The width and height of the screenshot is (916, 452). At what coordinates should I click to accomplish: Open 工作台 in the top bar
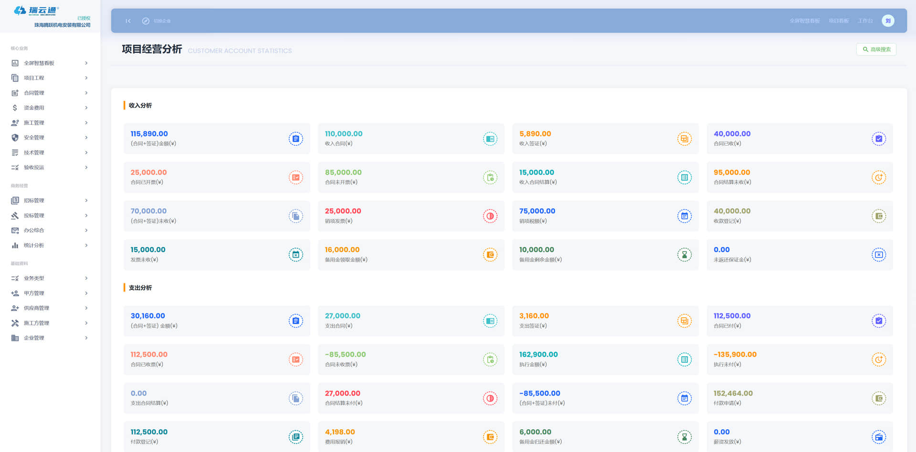pyautogui.click(x=865, y=21)
